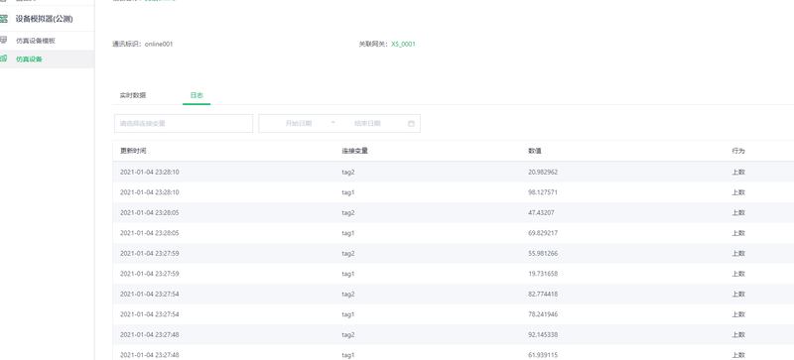Click value 47.43207
The image size is (794, 360).
coord(541,212)
